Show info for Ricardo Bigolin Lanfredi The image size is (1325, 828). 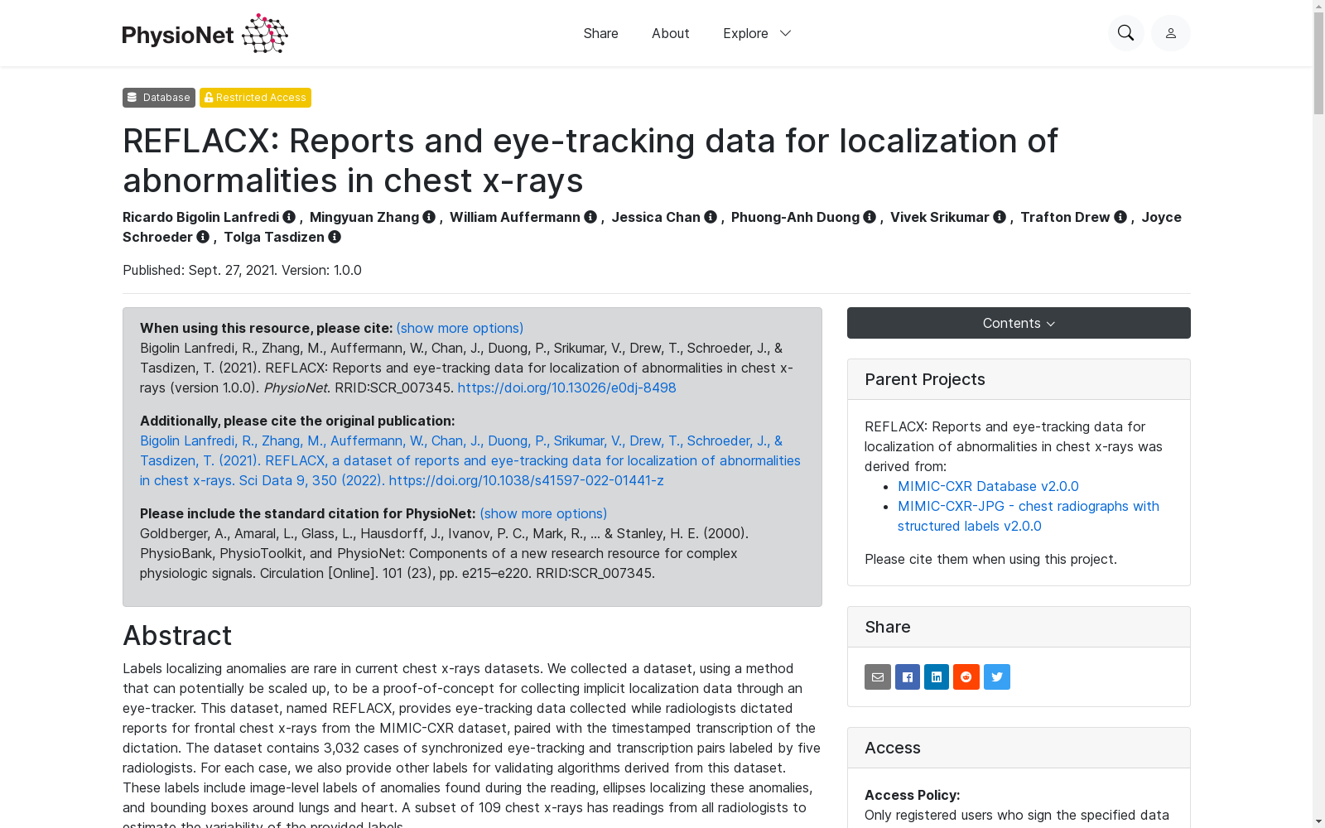(x=289, y=217)
